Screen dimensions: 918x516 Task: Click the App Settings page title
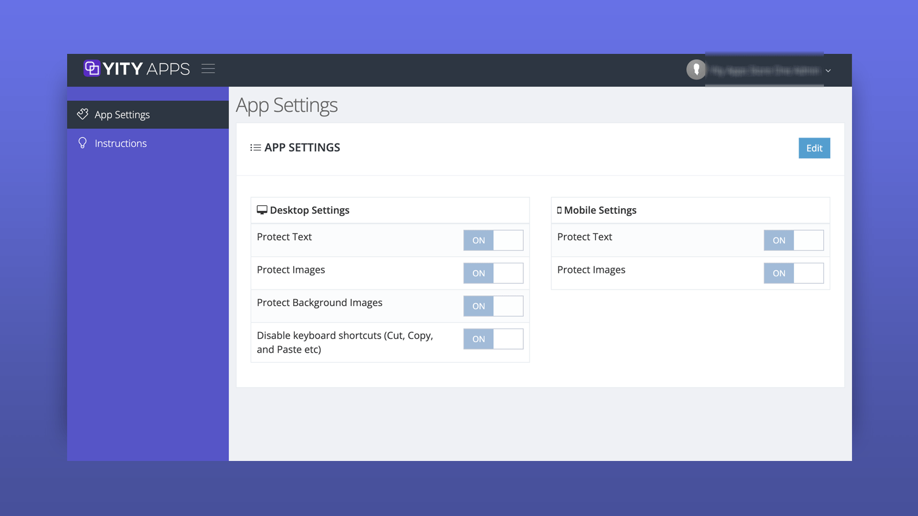287,105
